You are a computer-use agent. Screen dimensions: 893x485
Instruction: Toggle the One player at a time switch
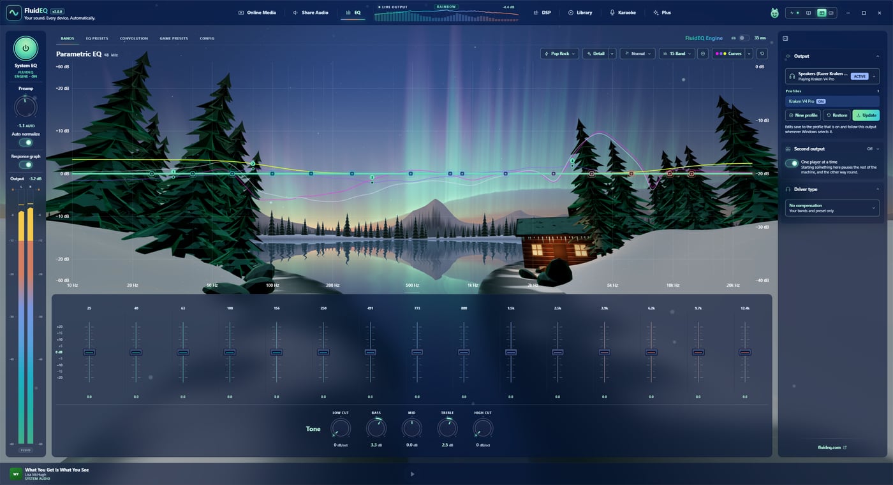click(x=792, y=163)
